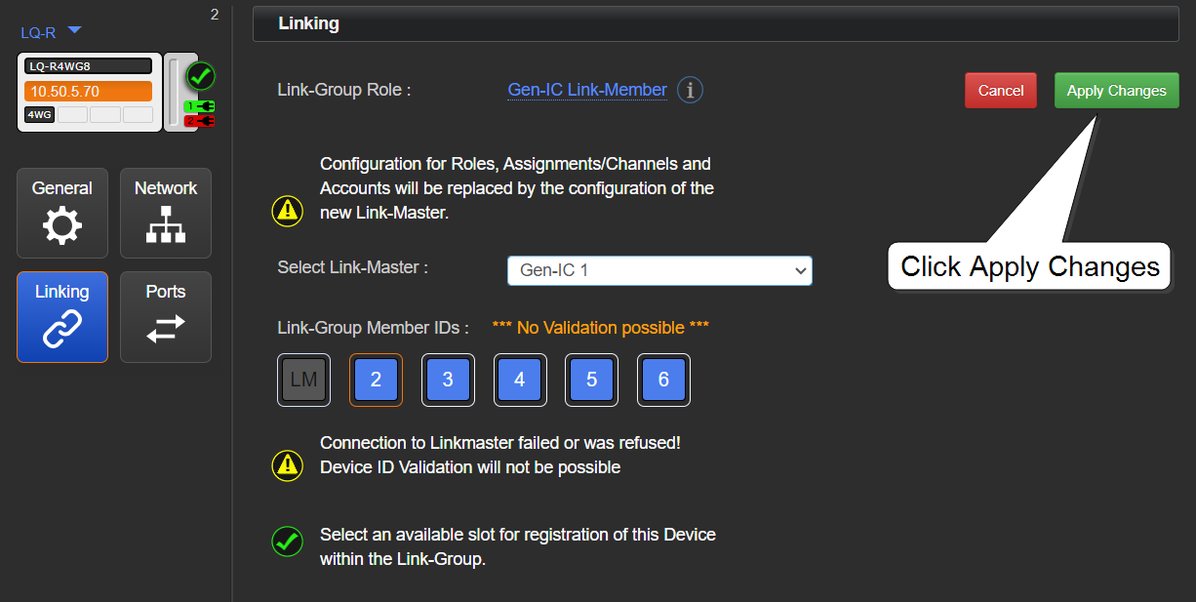Open the Gen-IC Link-Member role selector
Viewport: 1196px width, 602px height.
[x=587, y=90]
